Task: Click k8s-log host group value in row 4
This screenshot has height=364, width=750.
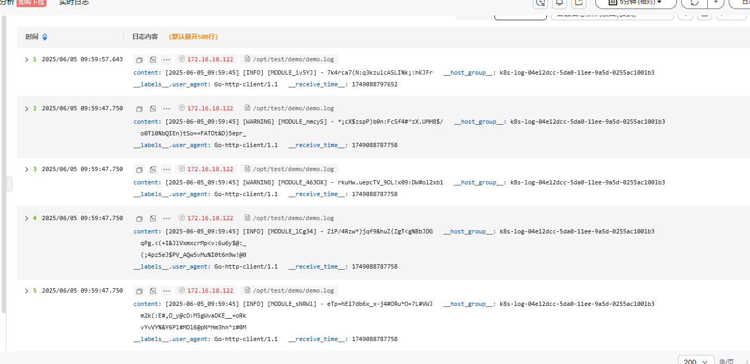Action: point(577,231)
